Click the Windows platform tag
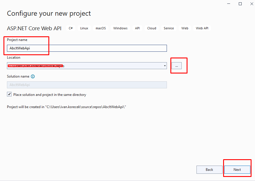Viewport: 255px width, 181px height. point(120,28)
